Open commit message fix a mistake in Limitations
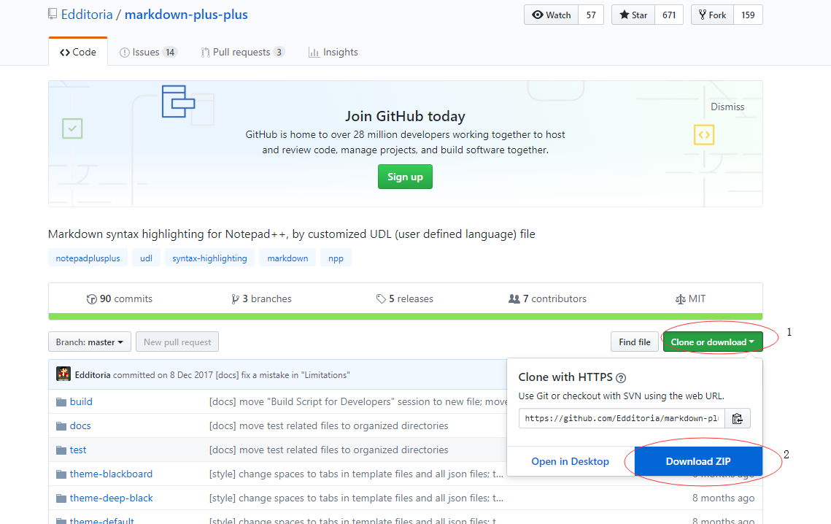Image resolution: width=831 pixels, height=524 pixels. [282, 375]
